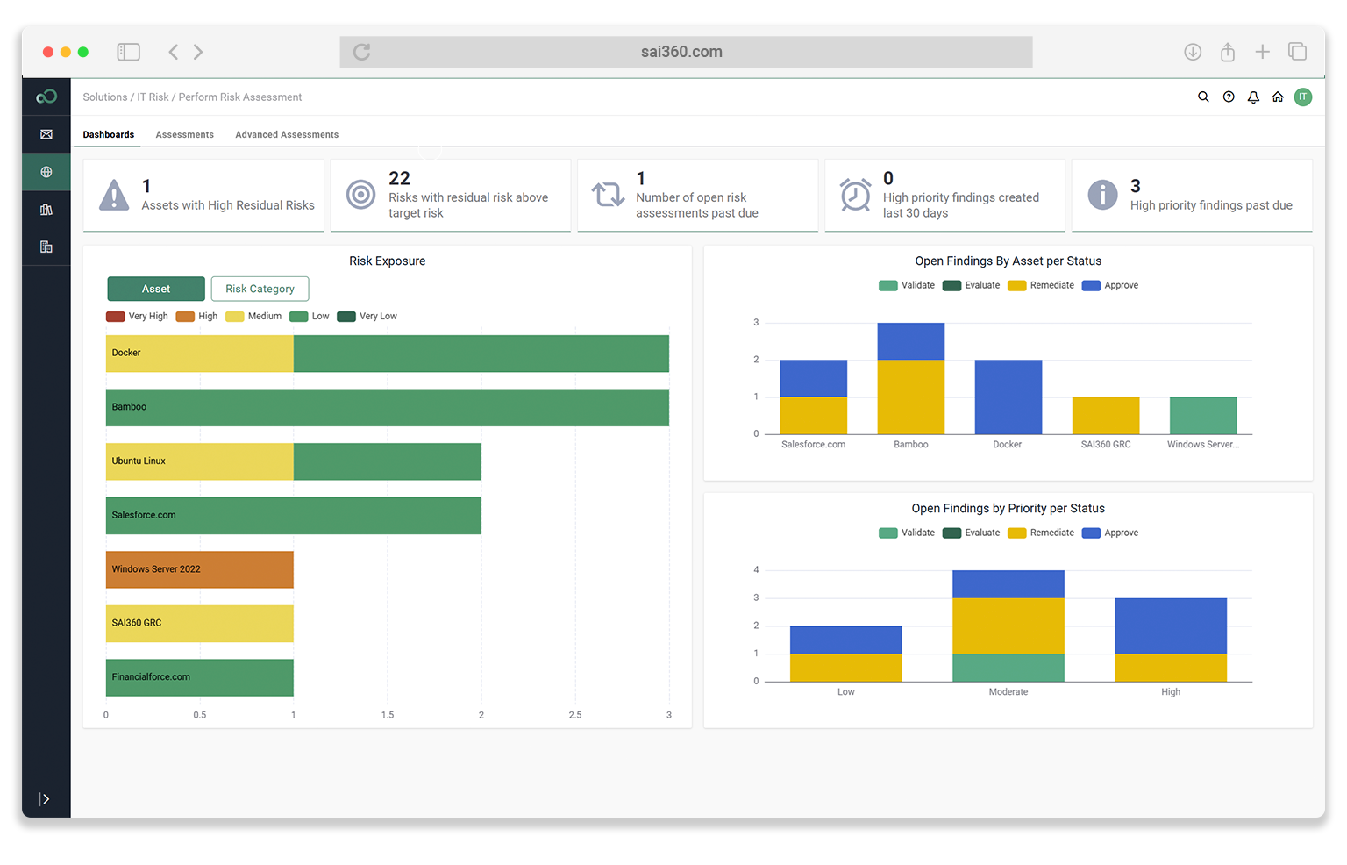Click Windows Server green bar in findings chart

[x=1203, y=416]
